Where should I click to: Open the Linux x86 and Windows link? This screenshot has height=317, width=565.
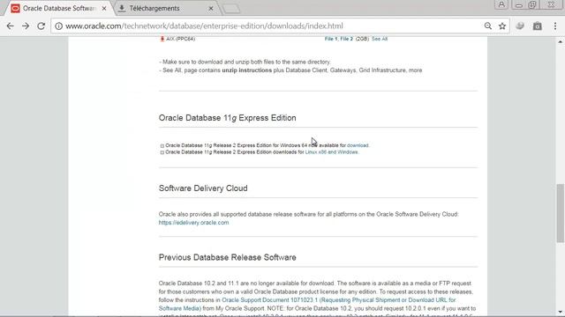point(332,152)
